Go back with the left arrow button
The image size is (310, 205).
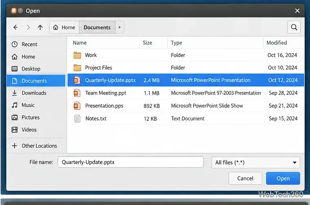pyautogui.click(x=15, y=27)
